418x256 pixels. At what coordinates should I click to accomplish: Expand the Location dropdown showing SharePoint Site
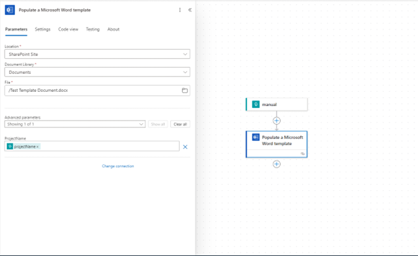pos(97,54)
